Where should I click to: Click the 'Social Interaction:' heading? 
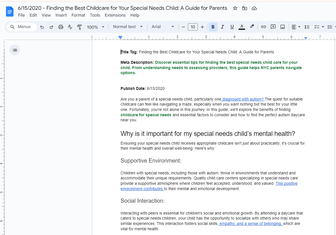tap(143, 201)
